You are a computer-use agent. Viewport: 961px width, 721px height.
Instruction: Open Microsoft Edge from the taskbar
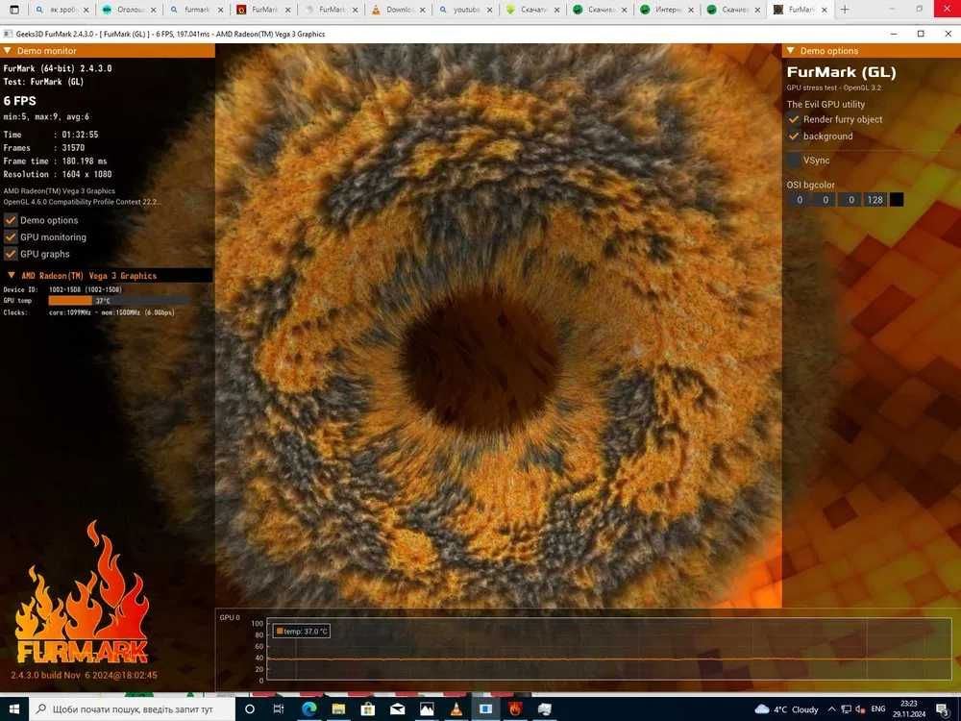[x=308, y=709]
